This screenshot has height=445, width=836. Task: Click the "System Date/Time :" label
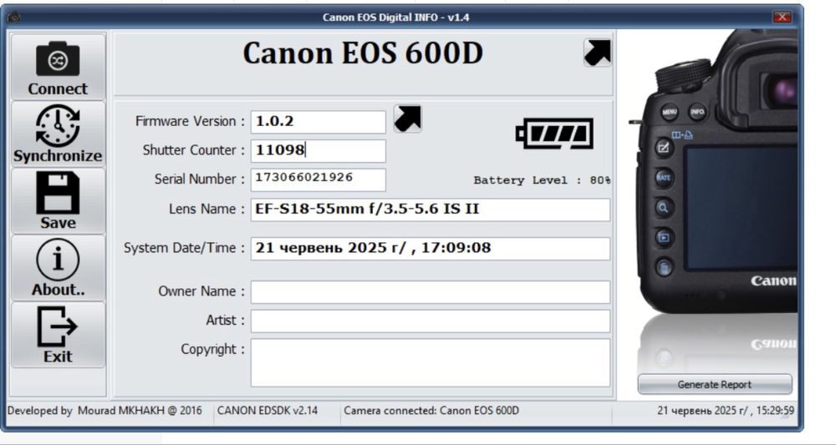[x=184, y=248]
